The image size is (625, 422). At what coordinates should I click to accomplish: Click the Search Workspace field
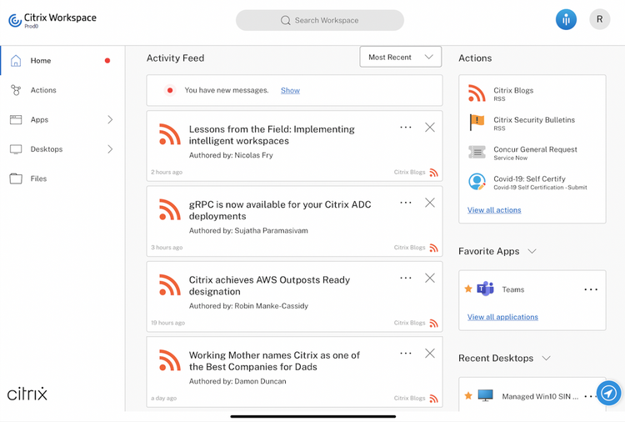click(x=320, y=20)
